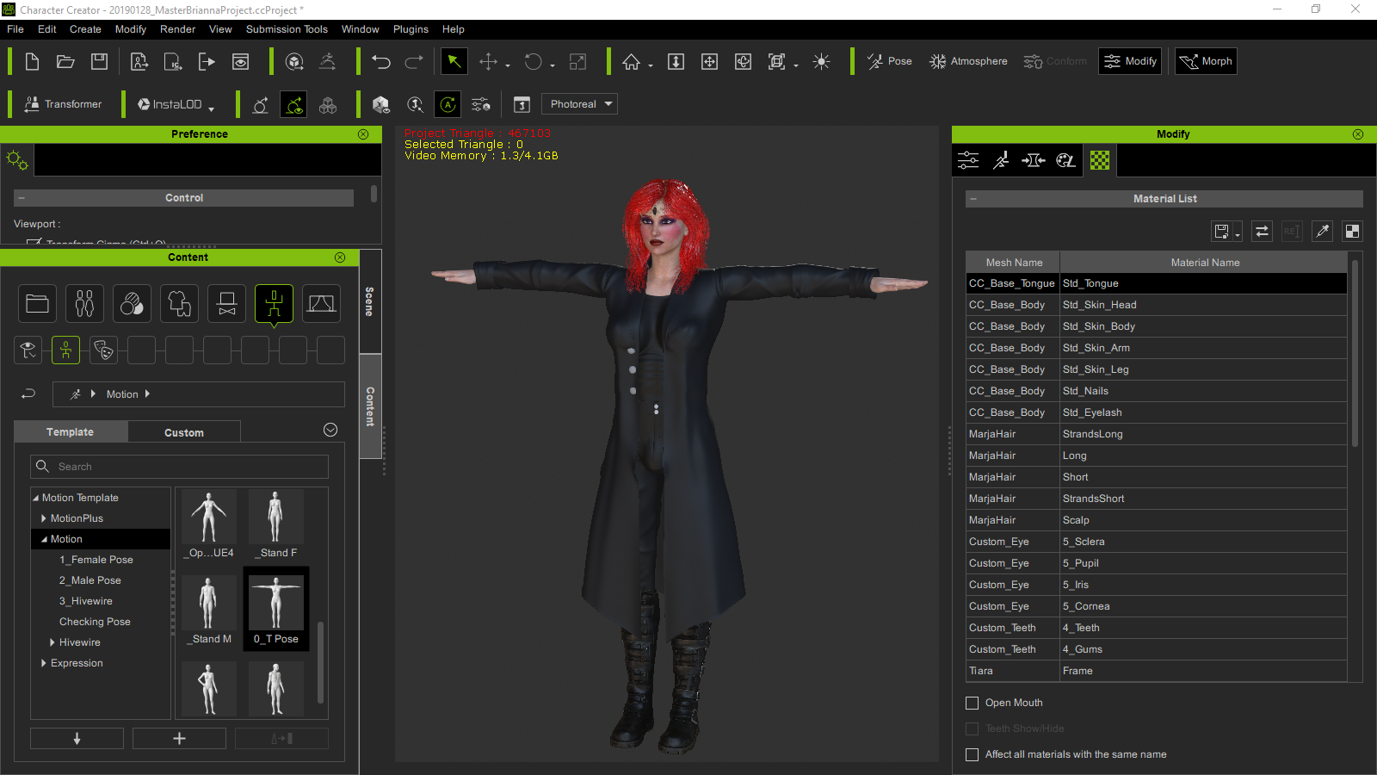The width and height of the screenshot is (1377, 775).
Task: Select the cloth shirt icon in Content
Action: coord(179,304)
